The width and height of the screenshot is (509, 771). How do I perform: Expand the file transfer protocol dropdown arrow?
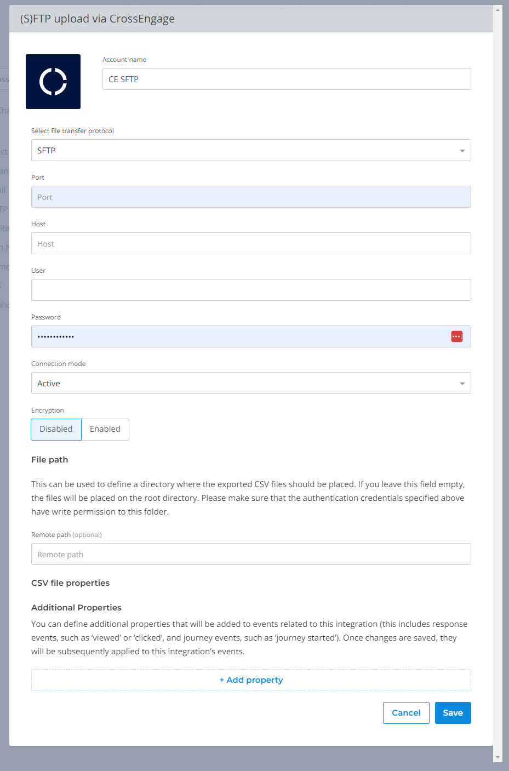click(x=462, y=151)
